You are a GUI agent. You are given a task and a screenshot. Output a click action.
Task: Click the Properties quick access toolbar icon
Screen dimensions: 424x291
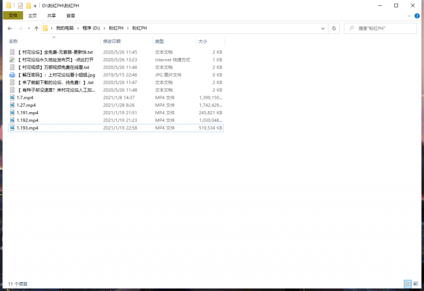[x=21, y=5]
